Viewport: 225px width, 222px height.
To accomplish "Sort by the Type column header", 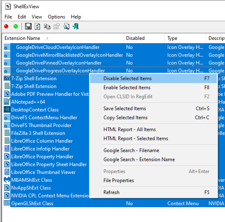I will 185,38.
